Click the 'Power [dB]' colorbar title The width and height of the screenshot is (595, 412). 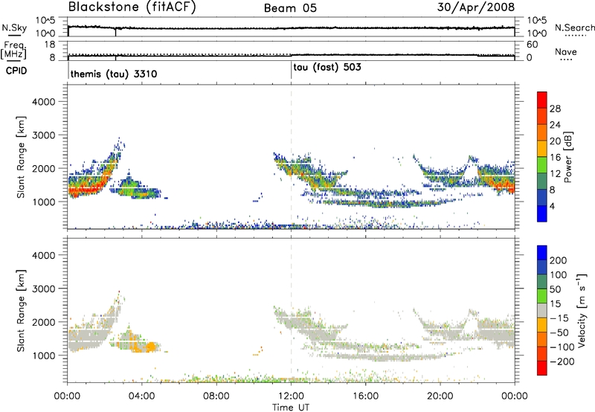point(567,157)
